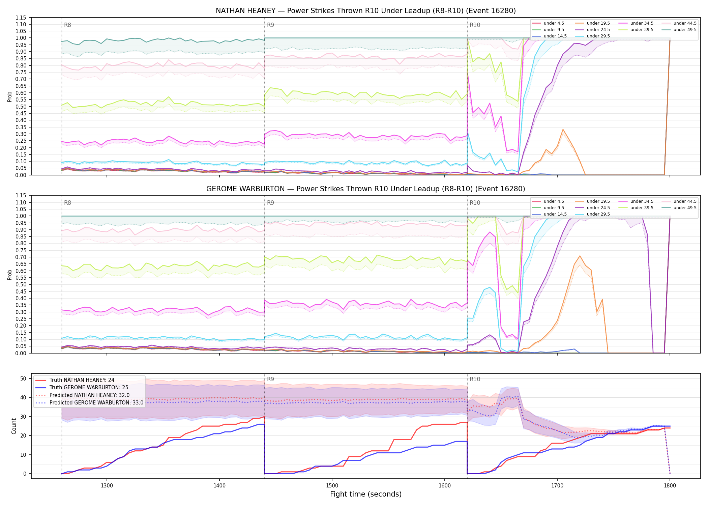This screenshot has width=708, height=506.
Task: Pick 'under 44.5' in the Warburton chart legend
Action: pos(685,201)
